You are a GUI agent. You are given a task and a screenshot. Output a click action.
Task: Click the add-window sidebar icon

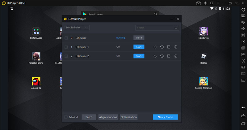[x=243, y=48]
